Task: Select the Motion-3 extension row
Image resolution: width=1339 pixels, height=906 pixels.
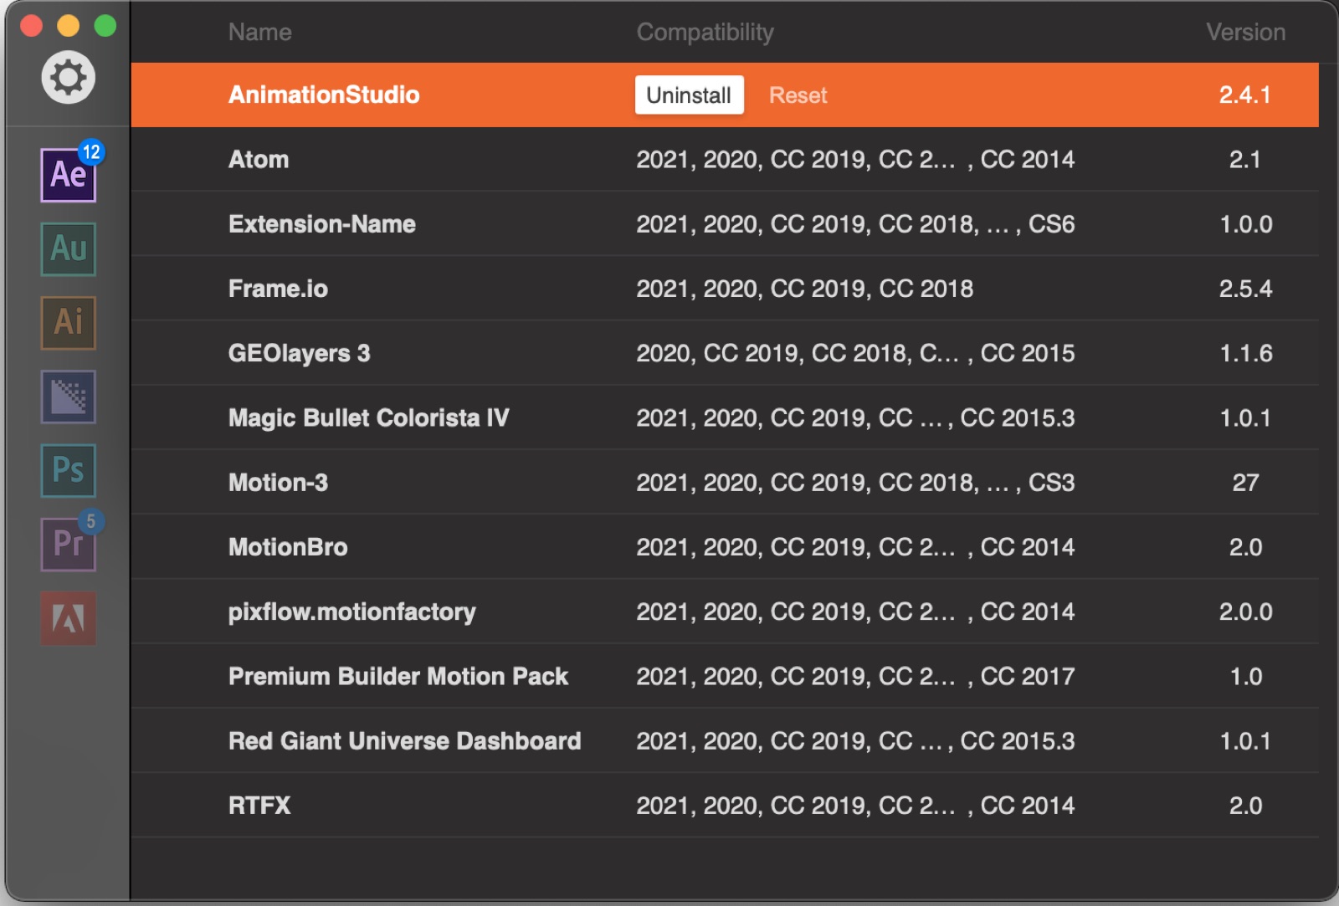Action: click(x=725, y=483)
